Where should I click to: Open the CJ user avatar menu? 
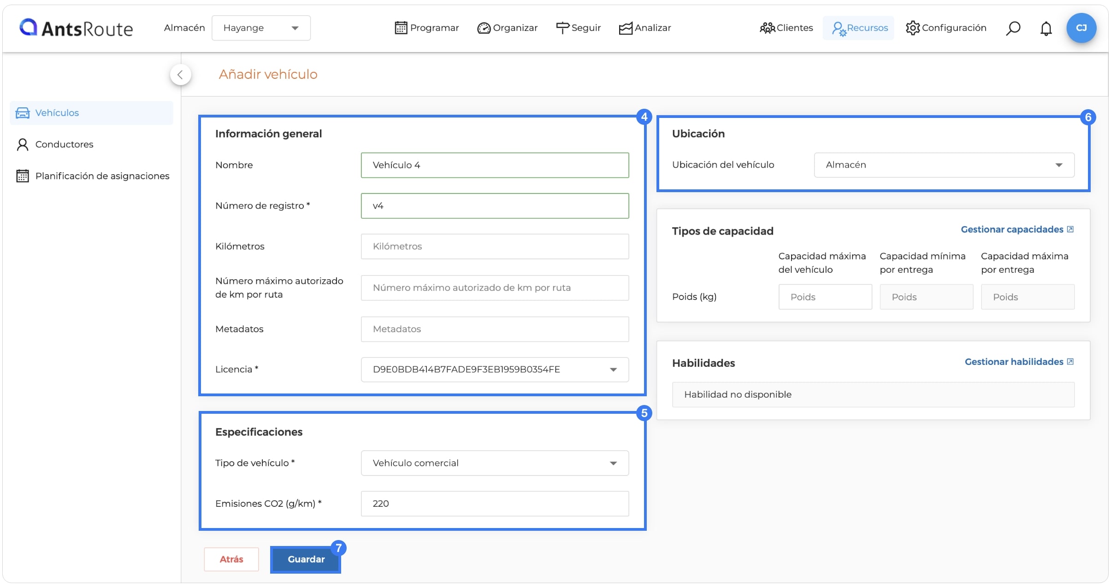coord(1081,28)
